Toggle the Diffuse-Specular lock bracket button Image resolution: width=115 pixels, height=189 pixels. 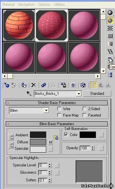point(11,145)
